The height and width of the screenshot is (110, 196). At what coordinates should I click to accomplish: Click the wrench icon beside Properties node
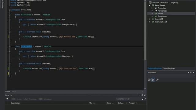click(156, 8)
